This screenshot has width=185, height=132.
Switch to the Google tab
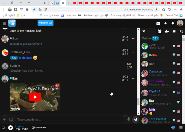point(51,3)
